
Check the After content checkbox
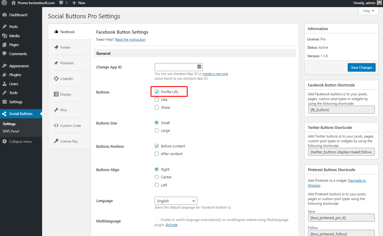pos(157,154)
